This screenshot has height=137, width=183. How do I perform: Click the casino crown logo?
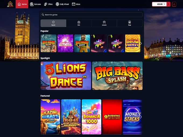click(10, 4)
